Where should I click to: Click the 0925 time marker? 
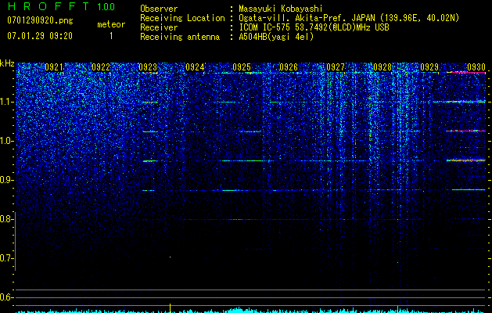[242, 67]
